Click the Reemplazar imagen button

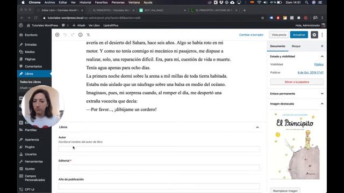tap(285, 191)
